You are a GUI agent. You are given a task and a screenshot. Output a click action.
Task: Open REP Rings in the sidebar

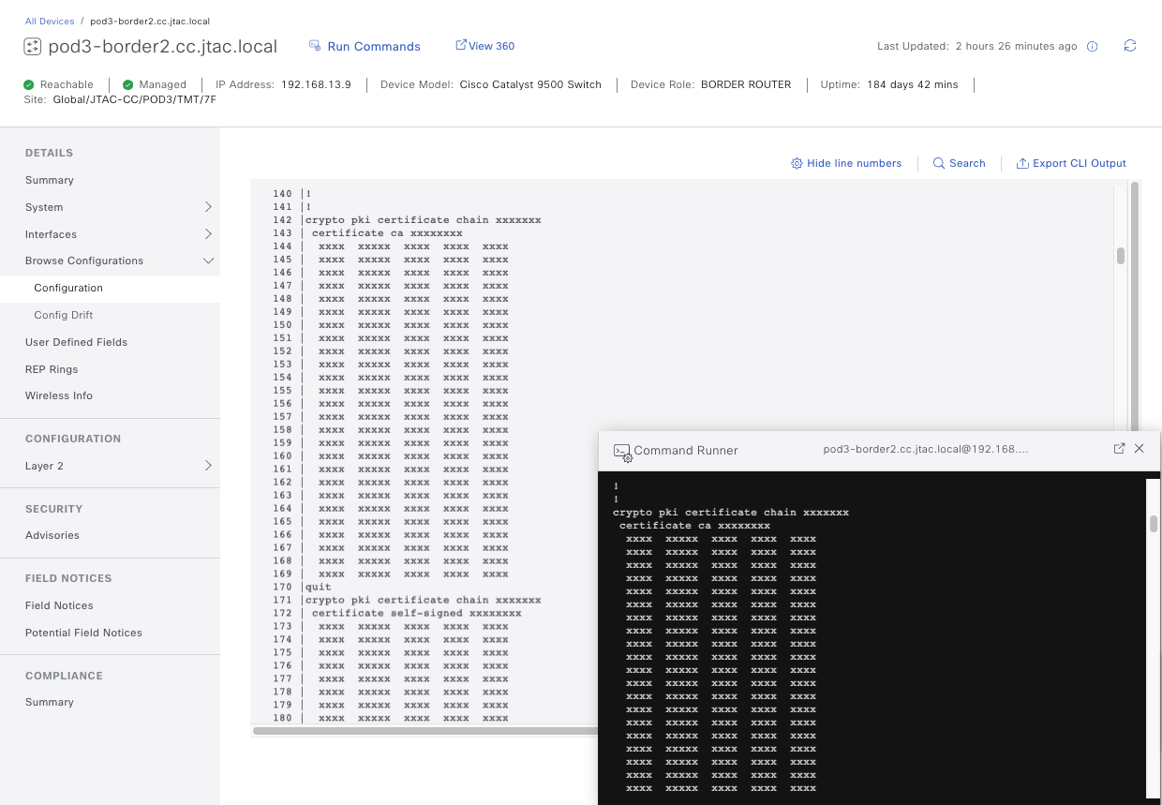pyautogui.click(x=52, y=369)
